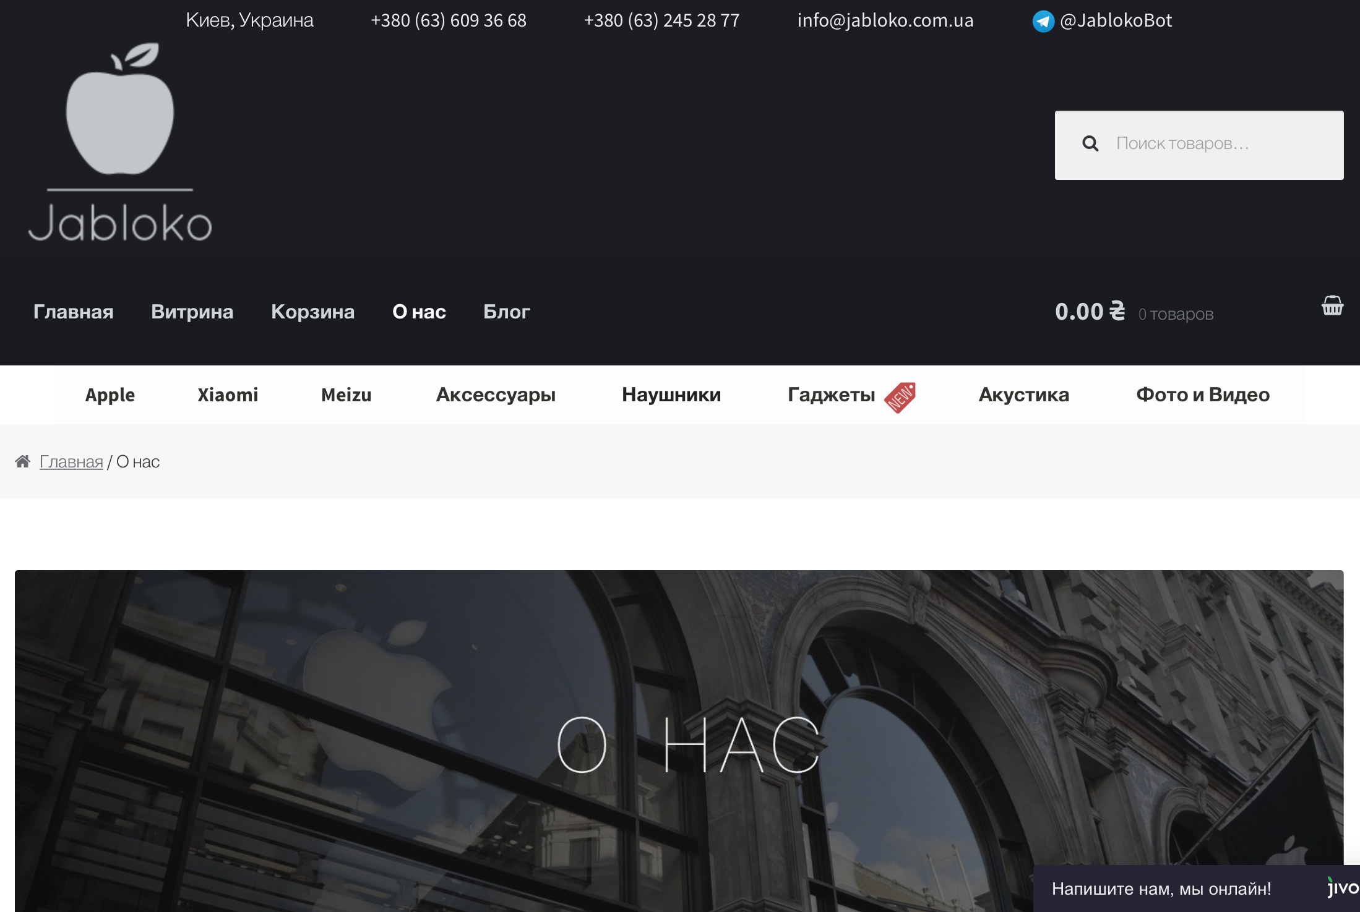Open the Главная menu item
This screenshot has height=912, width=1360.
(x=74, y=312)
